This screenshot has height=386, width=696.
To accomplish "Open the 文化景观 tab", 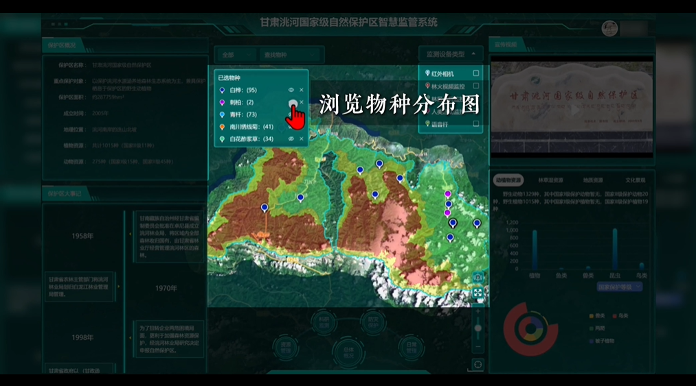I will click(x=635, y=180).
